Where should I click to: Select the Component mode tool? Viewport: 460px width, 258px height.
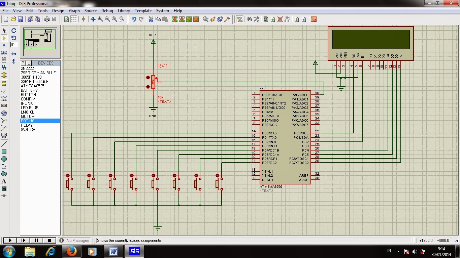click(4, 38)
